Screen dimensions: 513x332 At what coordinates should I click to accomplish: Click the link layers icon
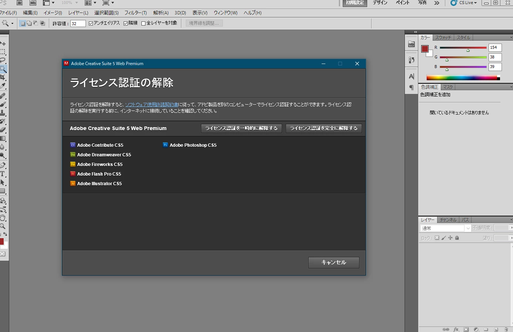tap(446, 329)
